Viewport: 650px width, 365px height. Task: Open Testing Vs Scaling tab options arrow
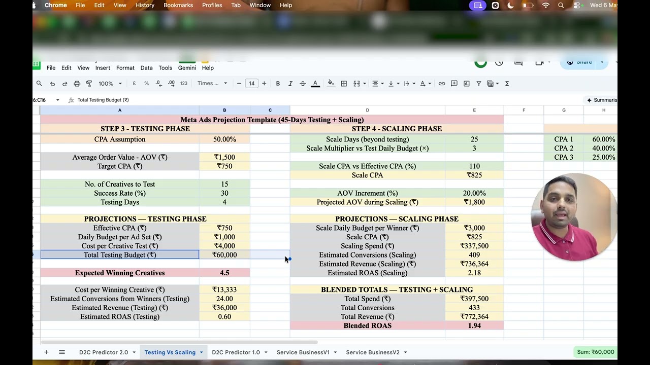[x=201, y=352]
